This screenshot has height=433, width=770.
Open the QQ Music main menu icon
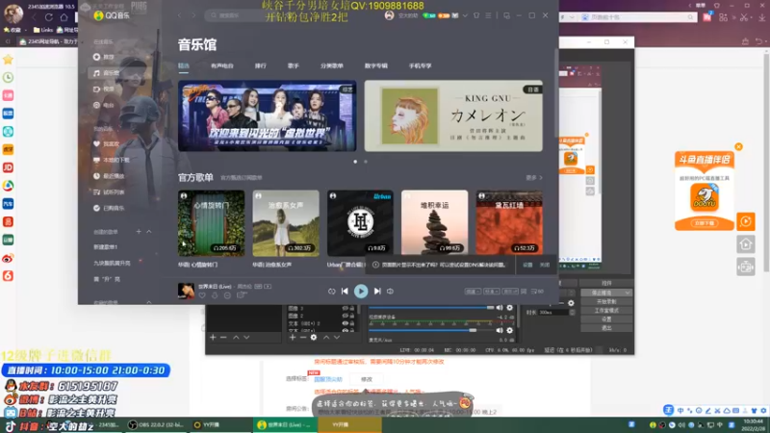[x=488, y=15]
